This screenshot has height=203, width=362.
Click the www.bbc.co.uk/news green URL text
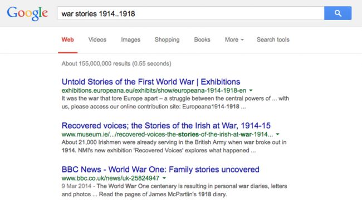[x=110, y=179]
